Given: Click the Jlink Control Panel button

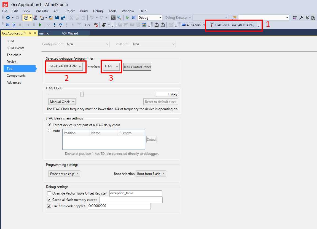Looking at the screenshot, I should tap(137, 67).
